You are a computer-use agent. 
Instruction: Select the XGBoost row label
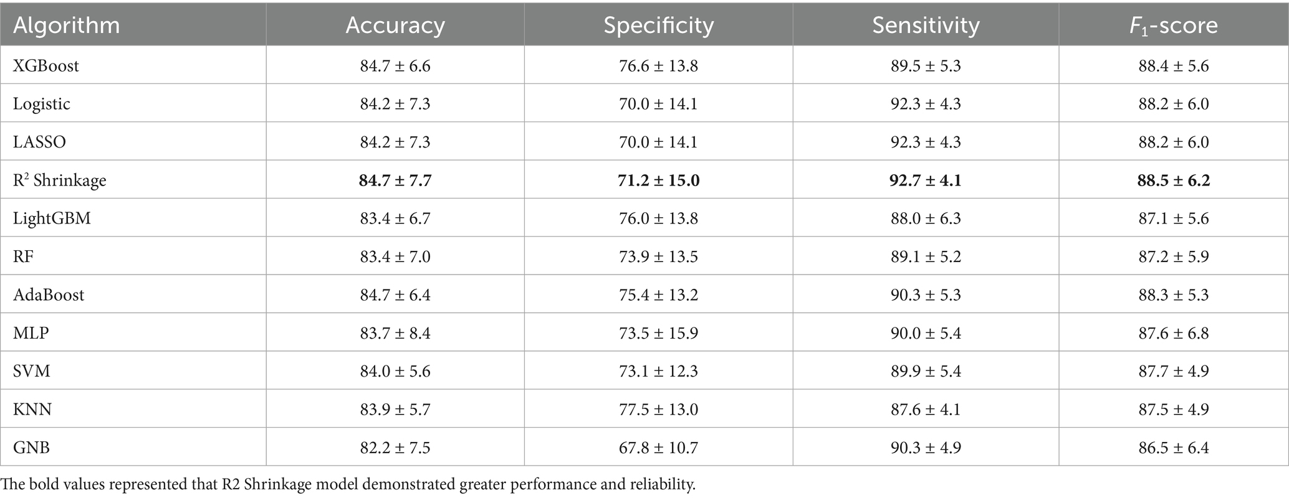46,65
